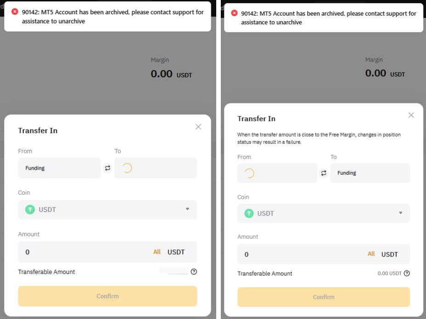426x319 pixels.
Task: Click red error icon above the Free Margin dialog
Action: [234, 14]
